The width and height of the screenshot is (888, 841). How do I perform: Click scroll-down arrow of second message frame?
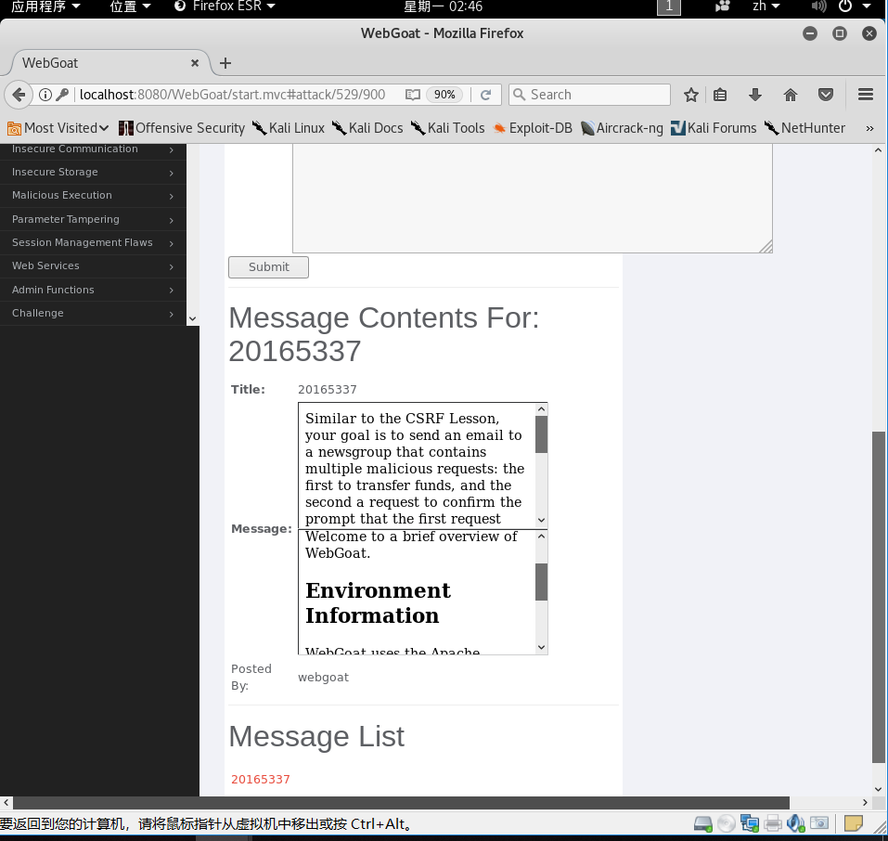click(541, 647)
